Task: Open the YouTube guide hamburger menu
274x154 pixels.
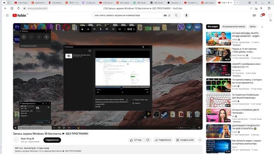Action: [7, 15]
